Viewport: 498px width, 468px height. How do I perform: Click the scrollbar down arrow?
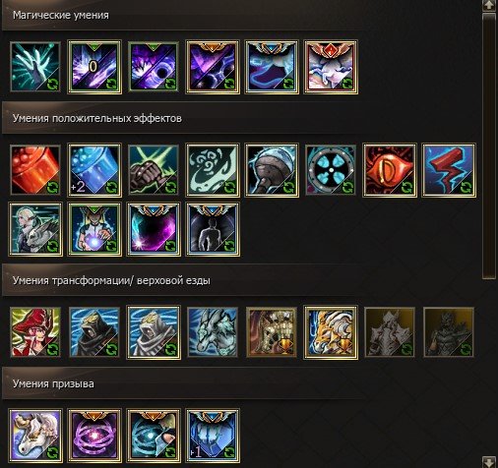pyautogui.click(x=489, y=462)
